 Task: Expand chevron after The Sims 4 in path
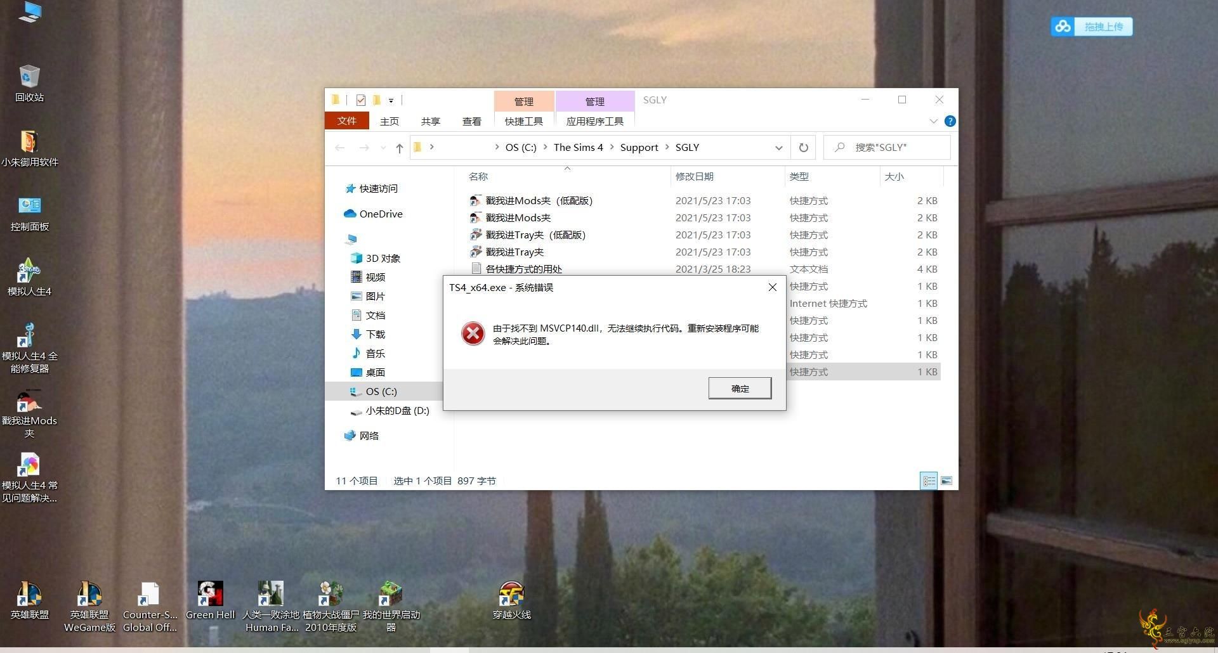(612, 147)
